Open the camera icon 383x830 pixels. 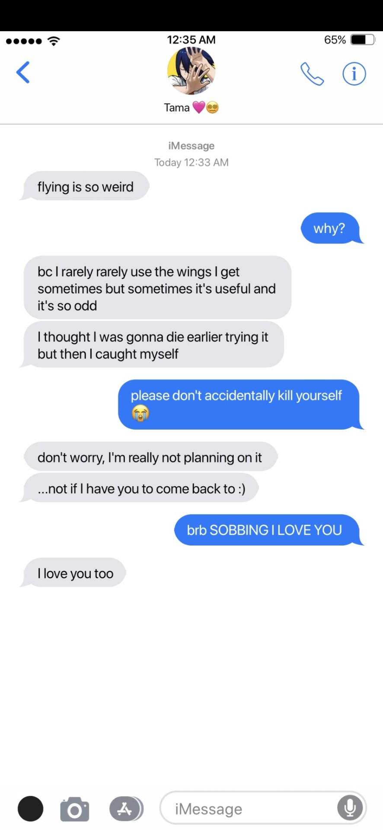coord(75,809)
